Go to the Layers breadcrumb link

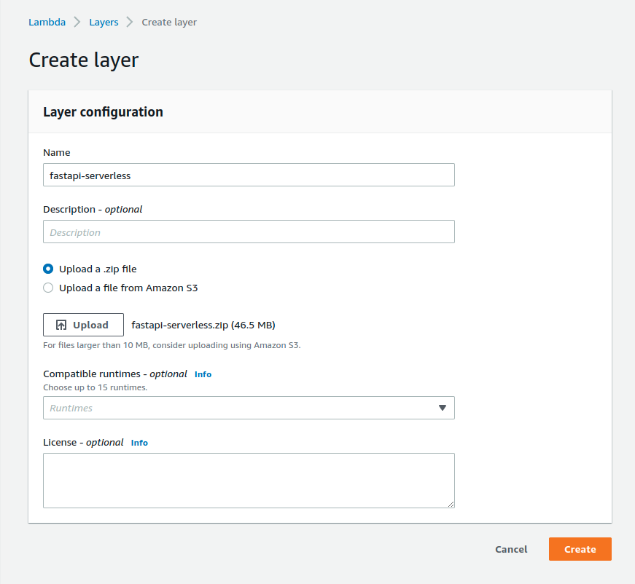pyautogui.click(x=104, y=23)
